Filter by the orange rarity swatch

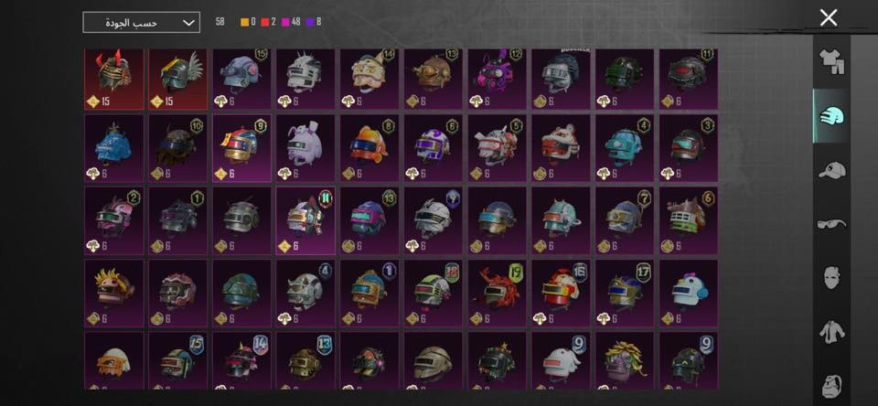click(x=245, y=22)
